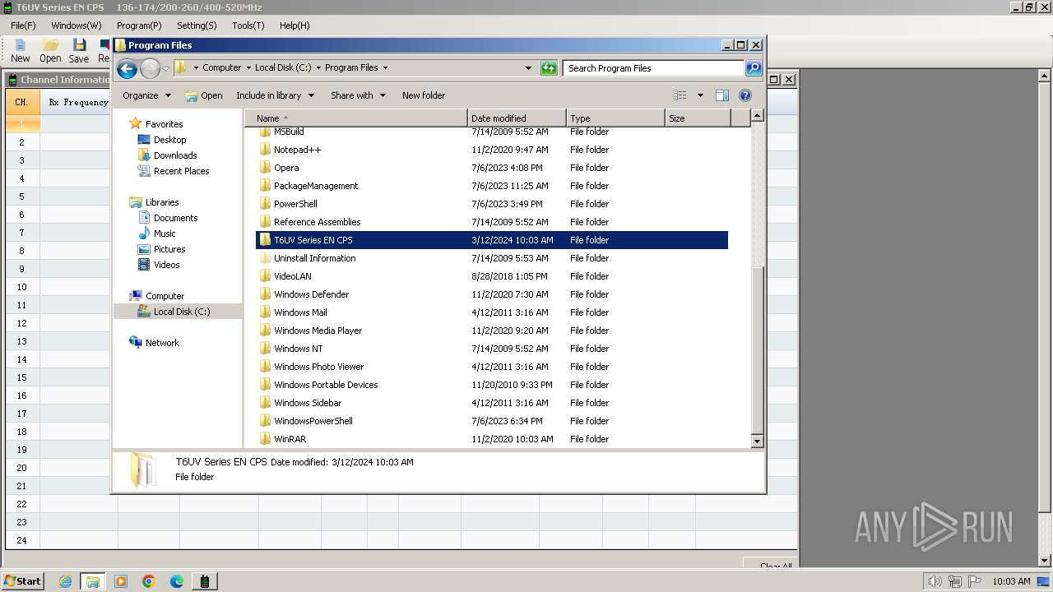
Task: Click the file list scroll up arrow
Action: coord(758,116)
